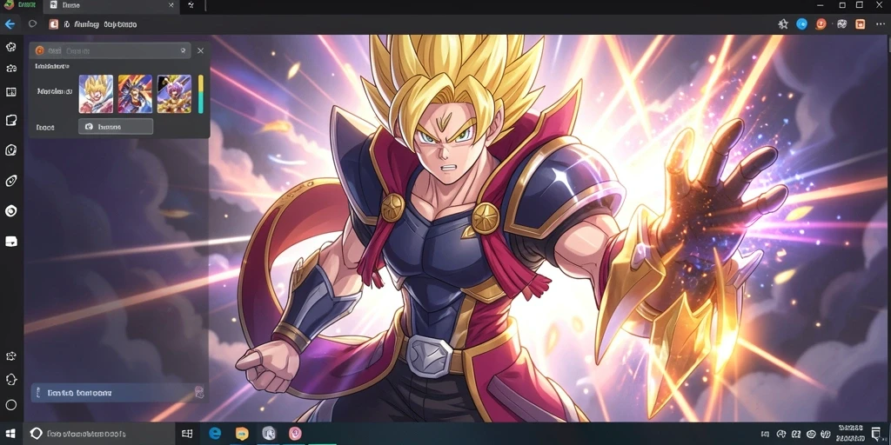The width and height of the screenshot is (891, 445).
Task: Click the orange circle icon in panel header
Action: pyautogui.click(x=39, y=50)
